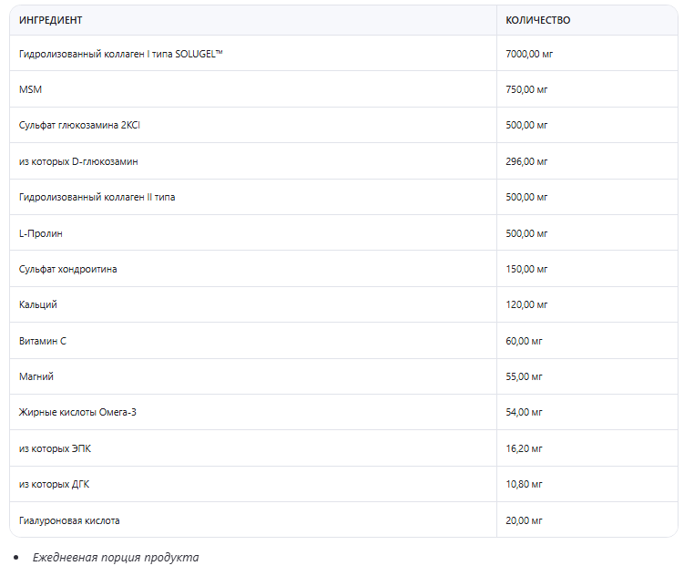The image size is (694, 576).
Task: Select the Гиалуроновая кислота ingredient
Action: coord(69,520)
